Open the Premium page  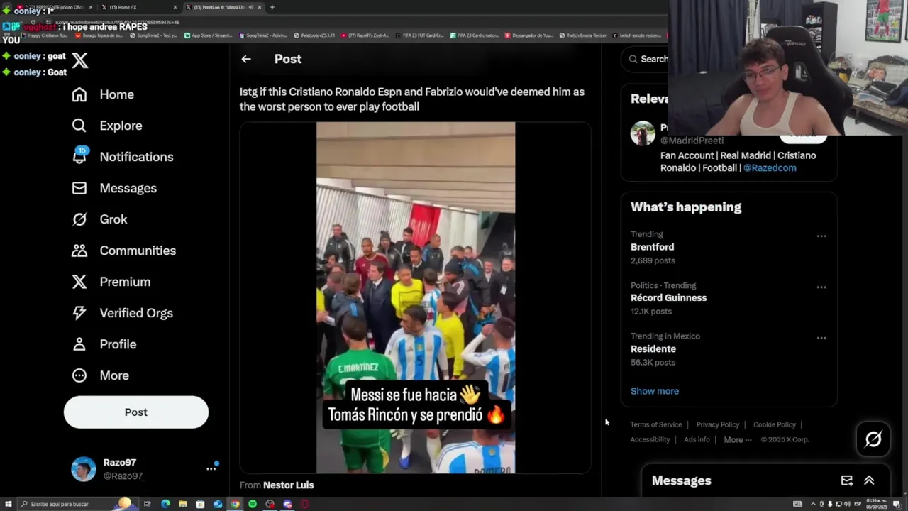click(x=111, y=282)
